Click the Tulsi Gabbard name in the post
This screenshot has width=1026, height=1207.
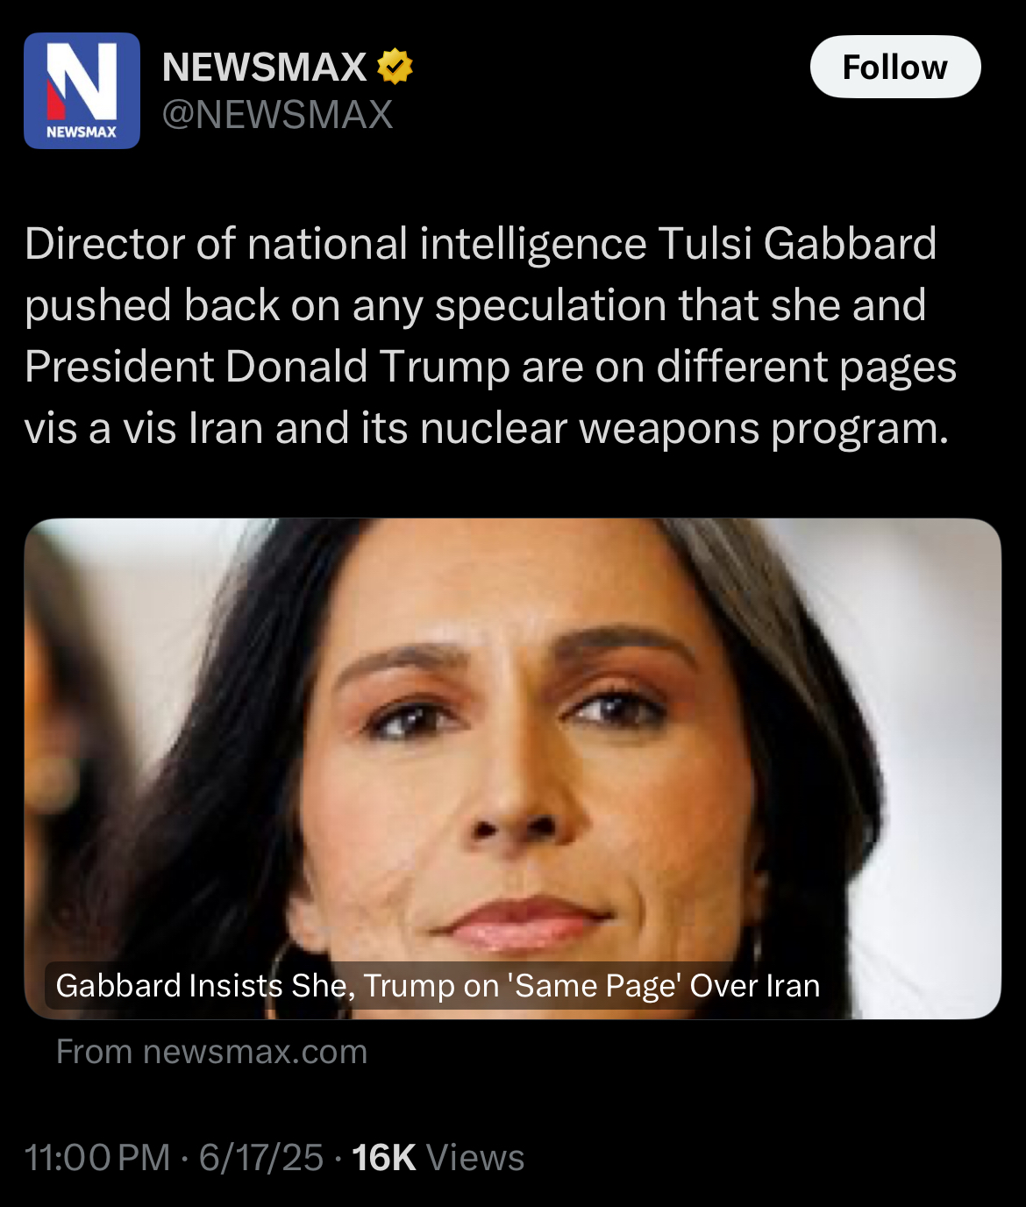coord(797,244)
